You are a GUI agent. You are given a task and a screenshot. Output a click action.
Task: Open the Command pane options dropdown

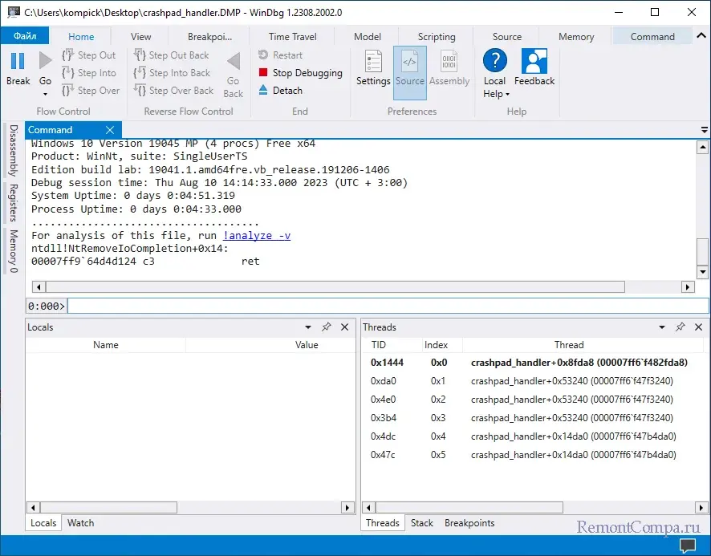tap(705, 130)
